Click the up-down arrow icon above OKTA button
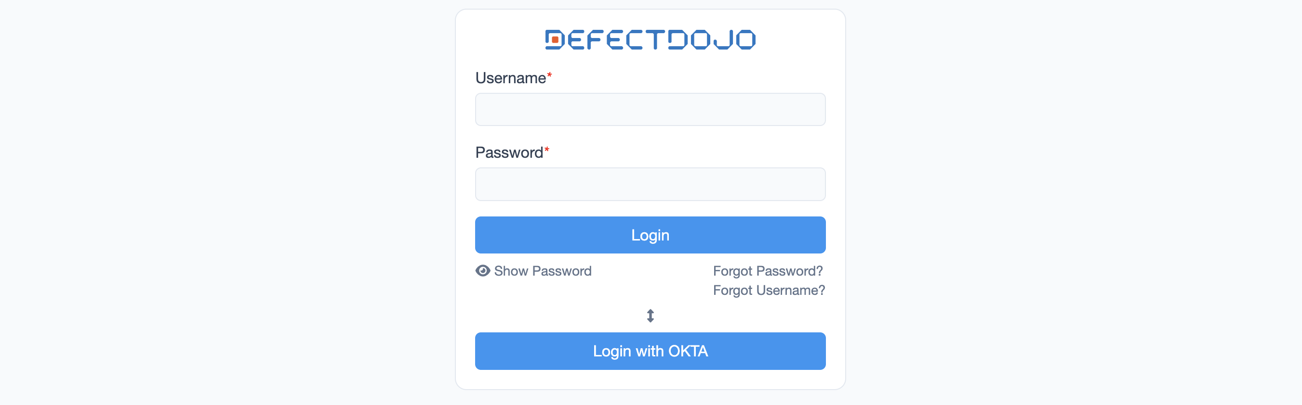1302x405 pixels. [651, 316]
